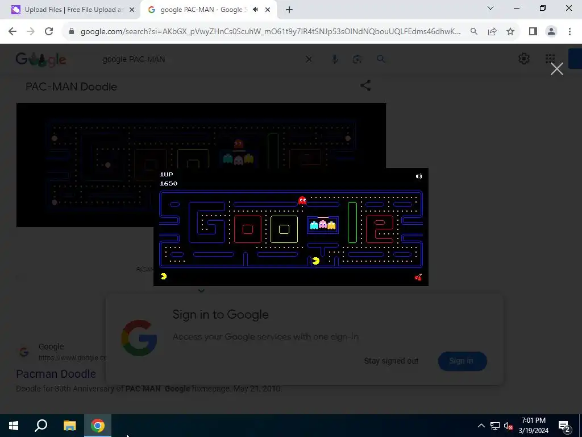Open File Explorer from taskbar
The image size is (582, 437).
click(x=69, y=426)
